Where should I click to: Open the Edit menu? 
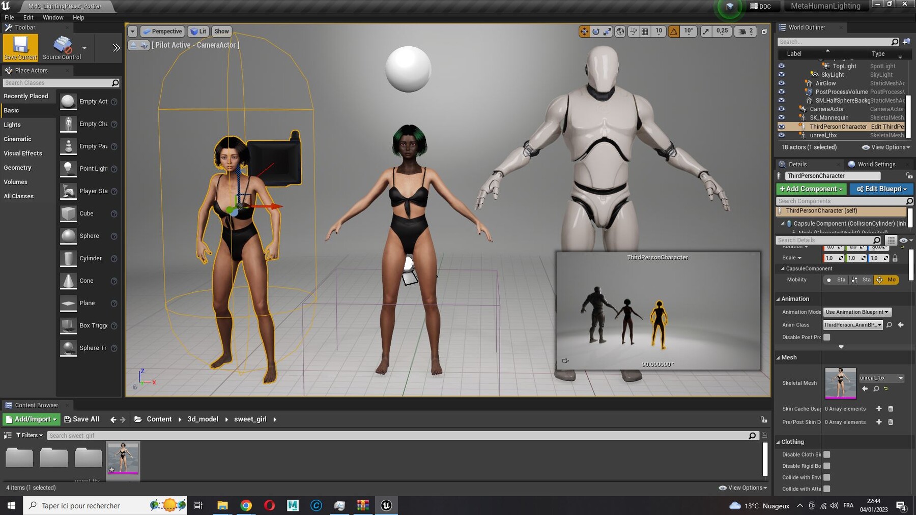(x=28, y=17)
